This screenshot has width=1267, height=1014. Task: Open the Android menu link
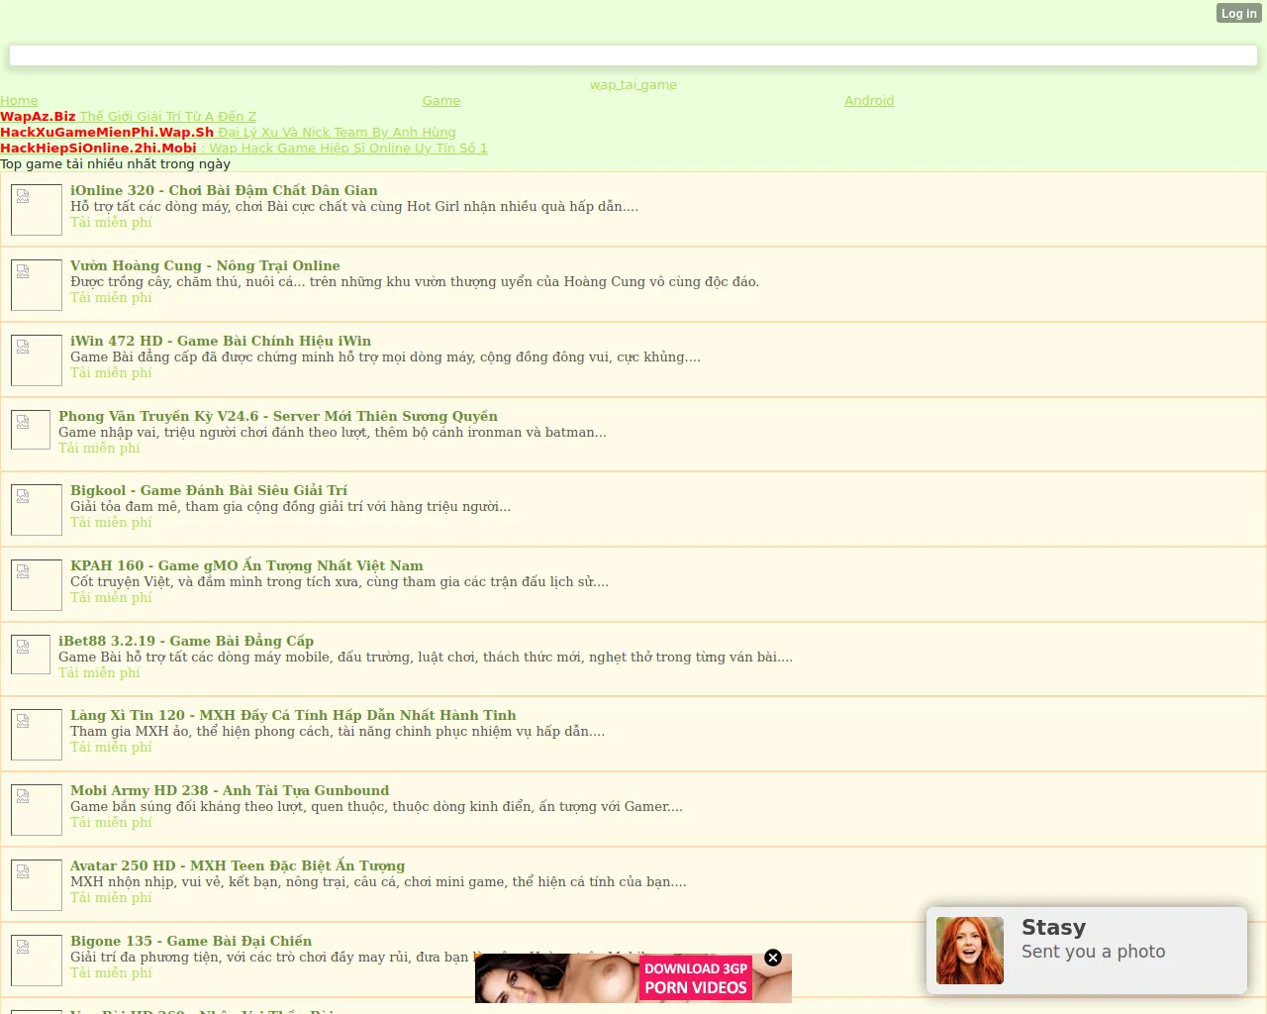[869, 101]
